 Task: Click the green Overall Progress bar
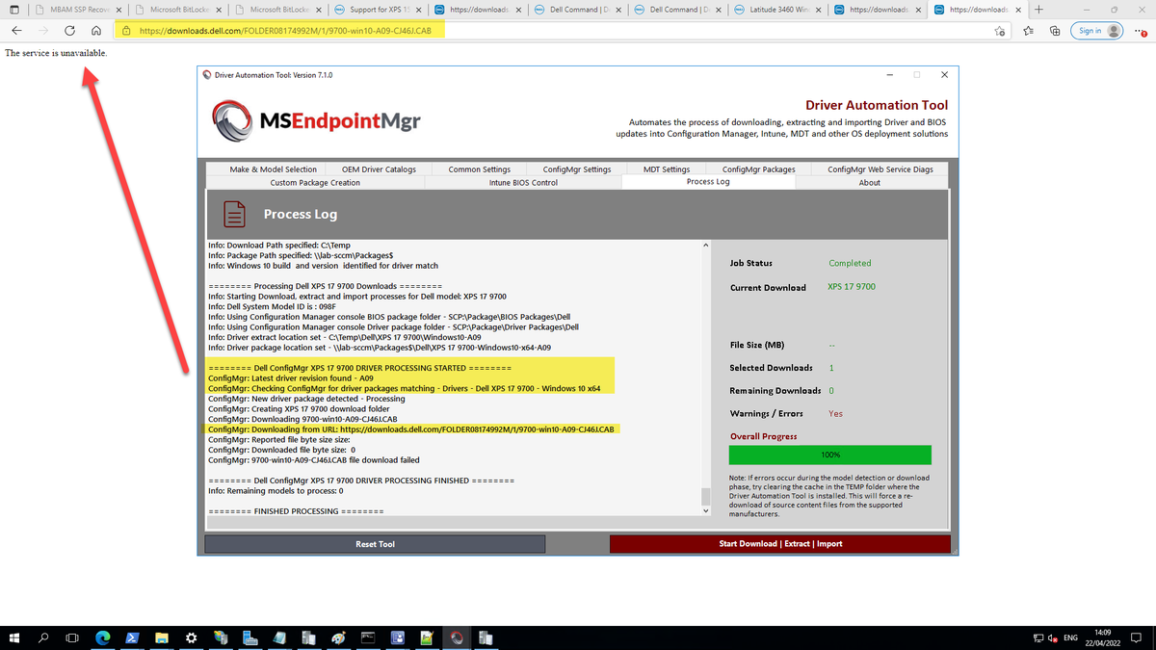pyautogui.click(x=830, y=455)
